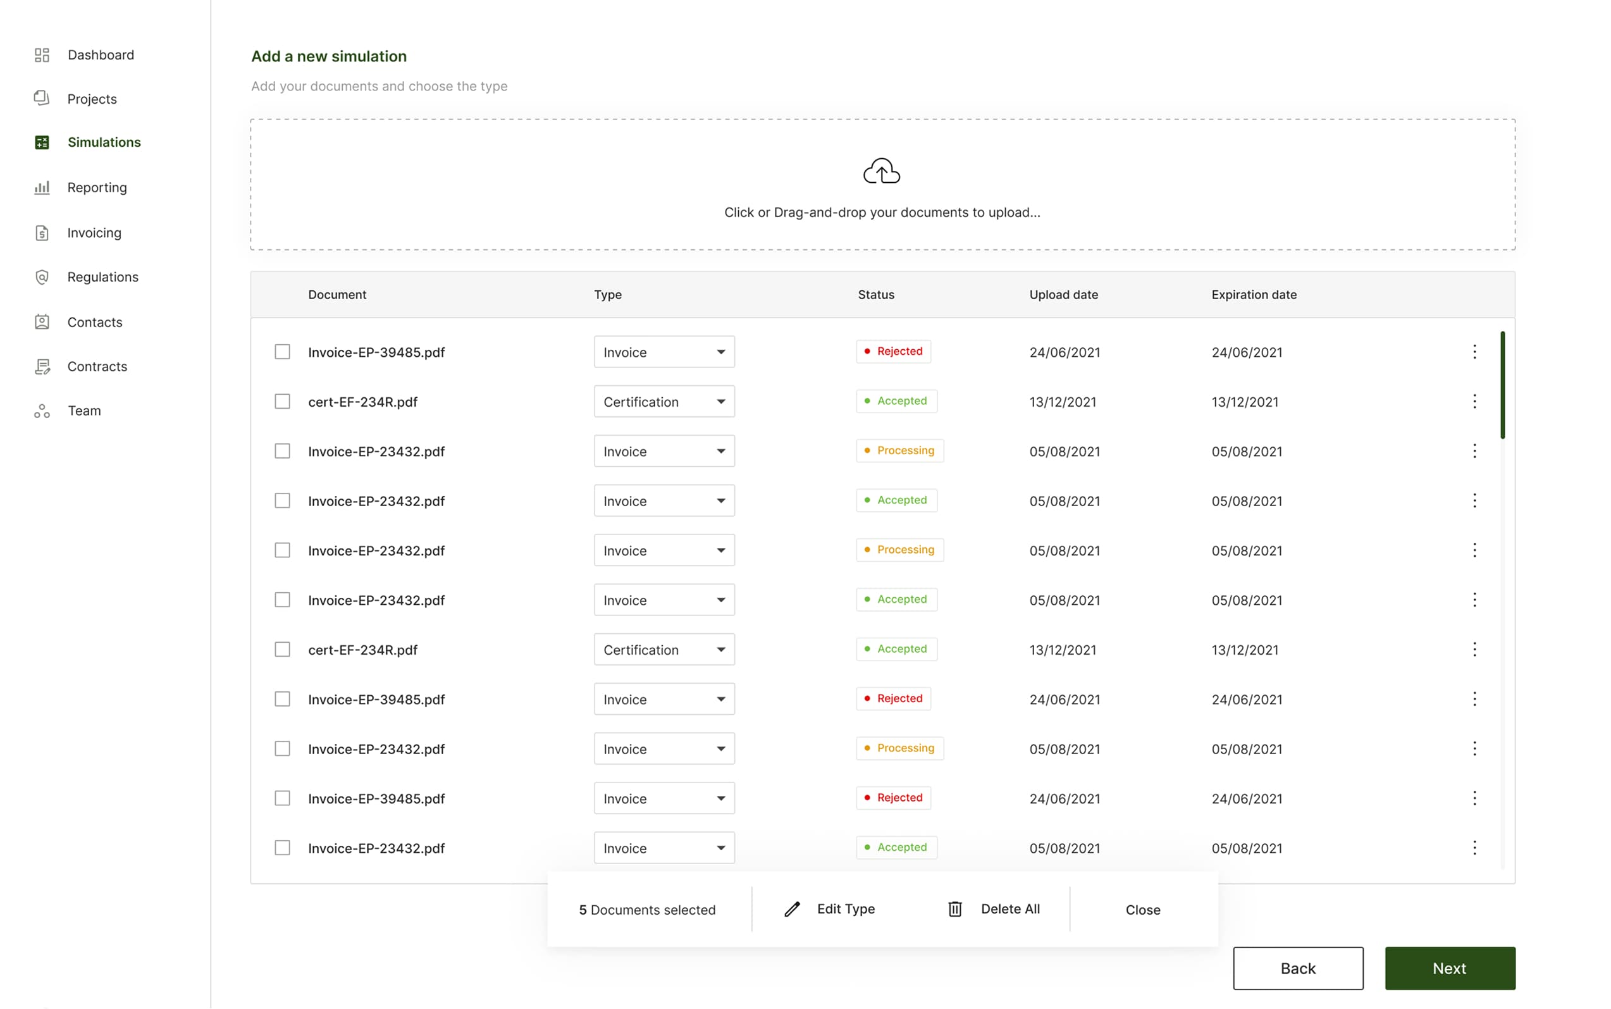Select the Team menu item
1611x1009 pixels.
tap(84, 411)
